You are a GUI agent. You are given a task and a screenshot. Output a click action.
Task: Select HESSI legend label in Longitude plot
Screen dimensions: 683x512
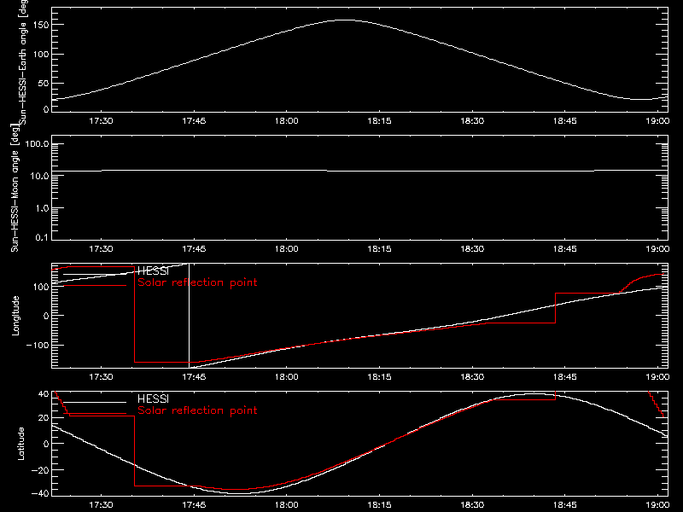coord(153,271)
